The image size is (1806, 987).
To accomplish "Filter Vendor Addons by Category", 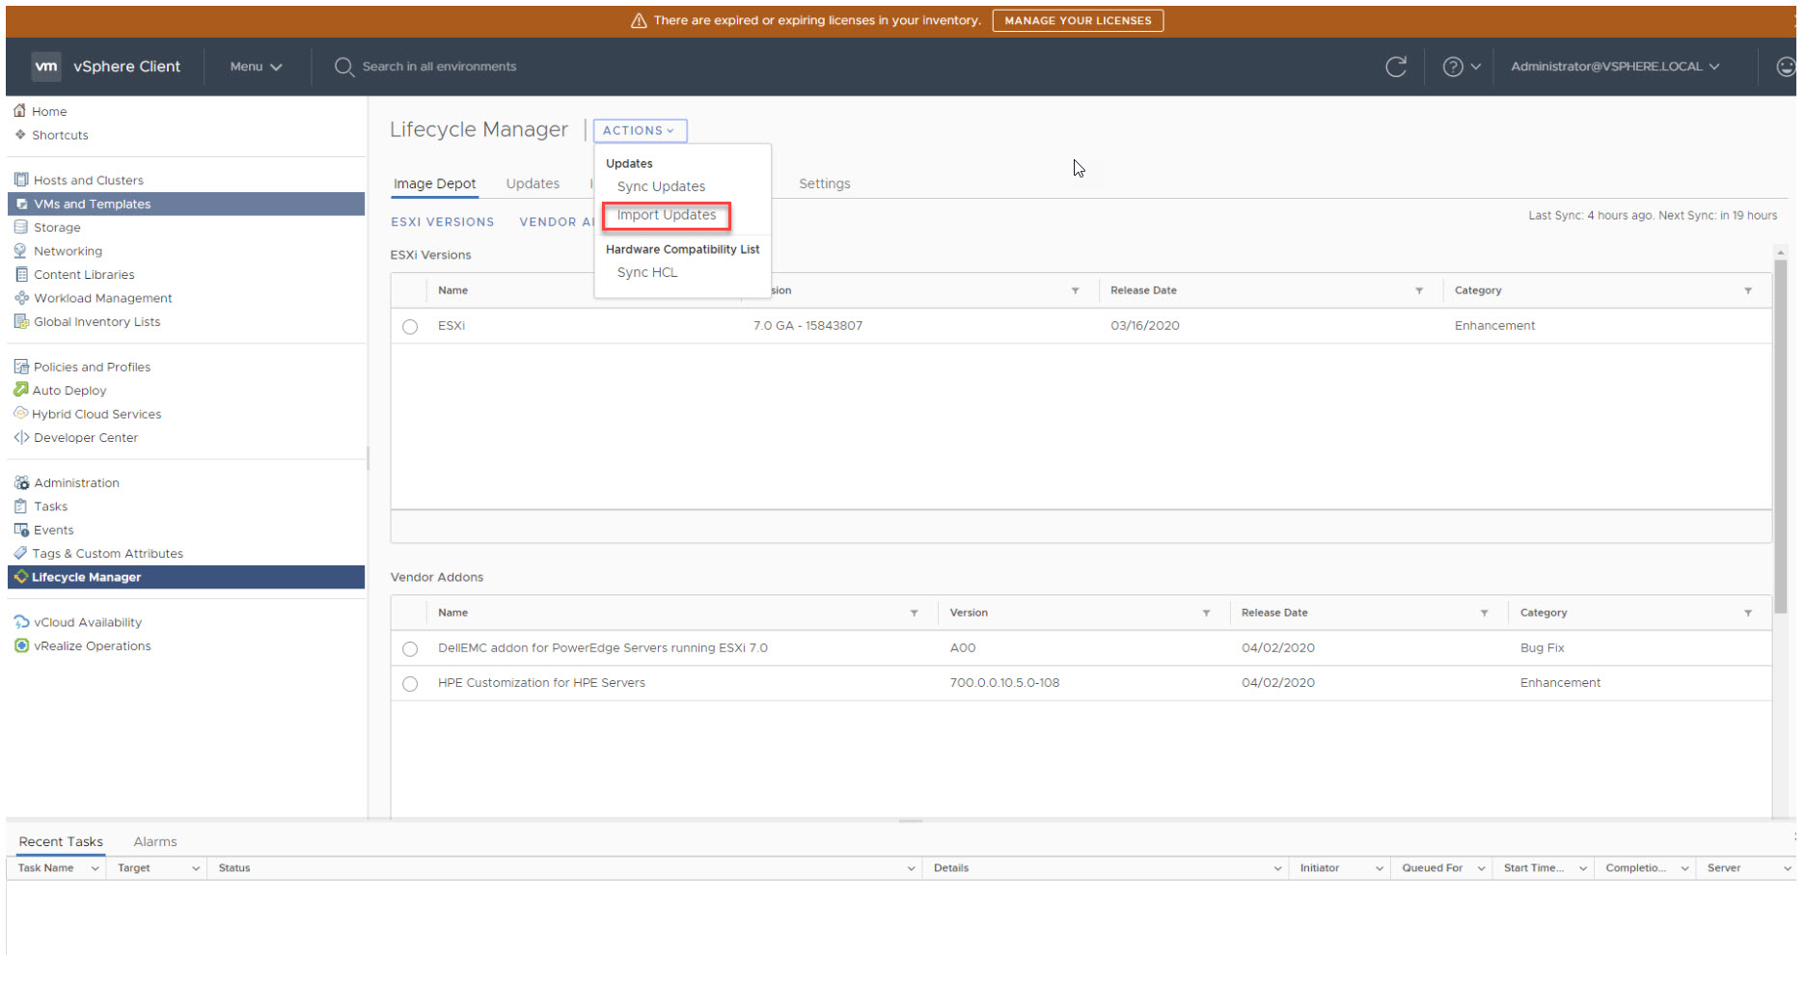I will [1748, 614].
